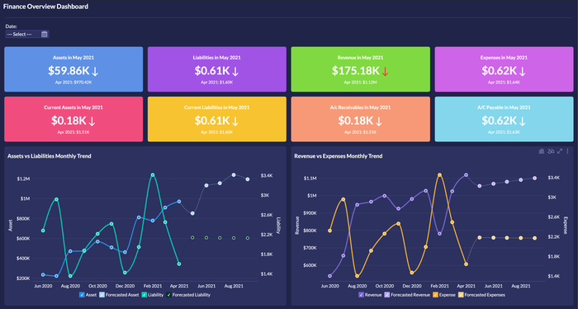Open the Current Liabilities in May 2021 card
578x309 pixels.
tap(216, 119)
